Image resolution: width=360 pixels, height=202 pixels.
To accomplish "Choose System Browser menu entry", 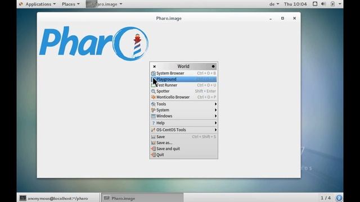I will (184, 74).
